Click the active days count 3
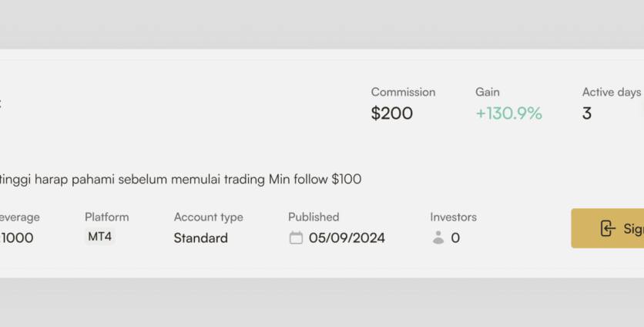 coord(587,113)
